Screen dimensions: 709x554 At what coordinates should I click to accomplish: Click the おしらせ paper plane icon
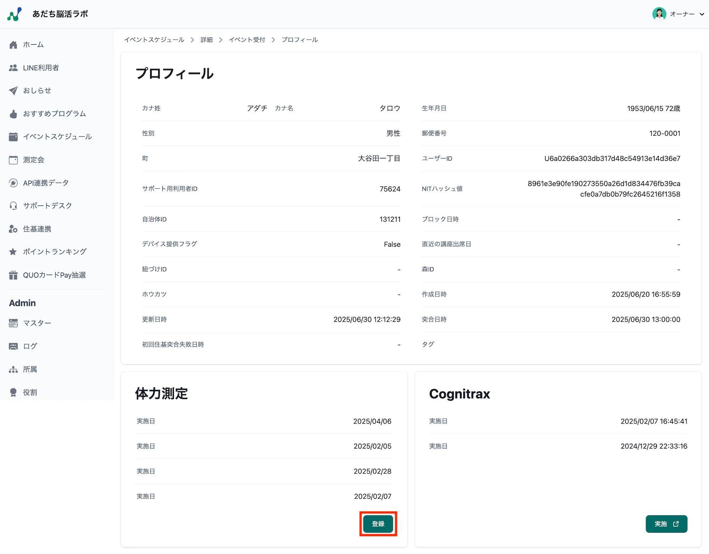pos(13,90)
